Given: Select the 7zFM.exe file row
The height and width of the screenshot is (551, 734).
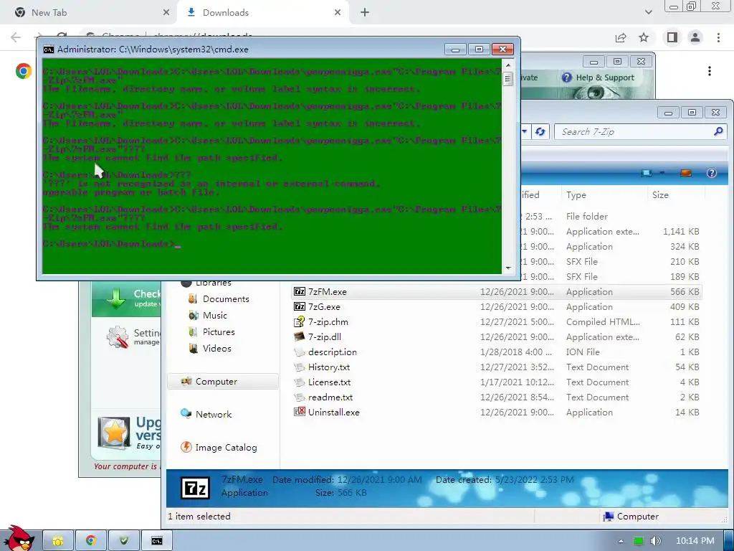Looking at the screenshot, I should pos(496,292).
